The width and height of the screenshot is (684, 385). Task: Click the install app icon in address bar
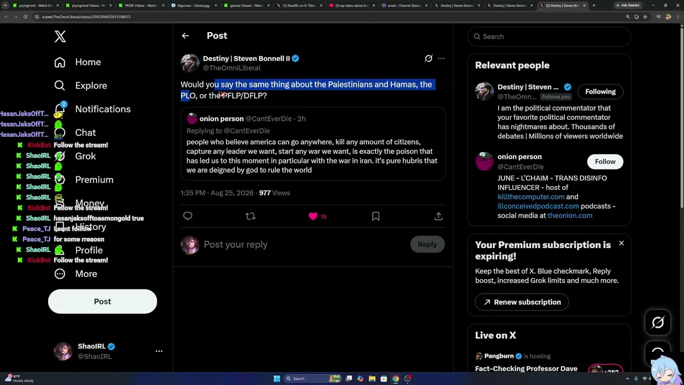[636, 17]
